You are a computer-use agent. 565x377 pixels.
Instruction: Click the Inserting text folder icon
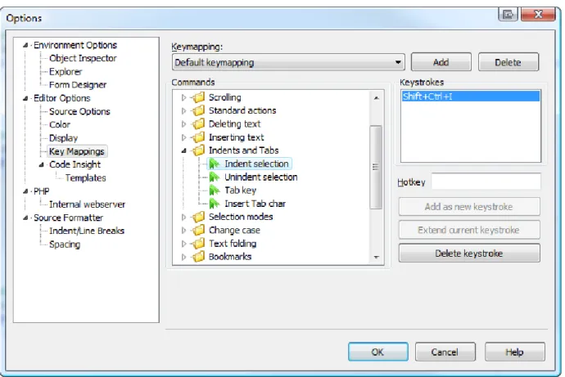point(198,137)
